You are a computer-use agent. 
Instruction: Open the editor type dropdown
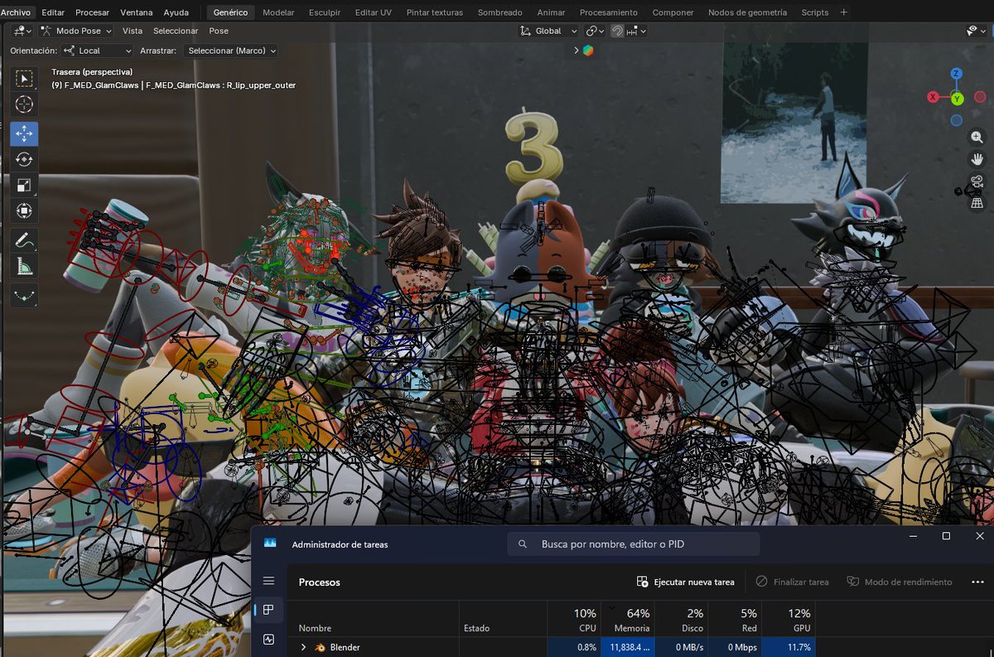pos(23,31)
